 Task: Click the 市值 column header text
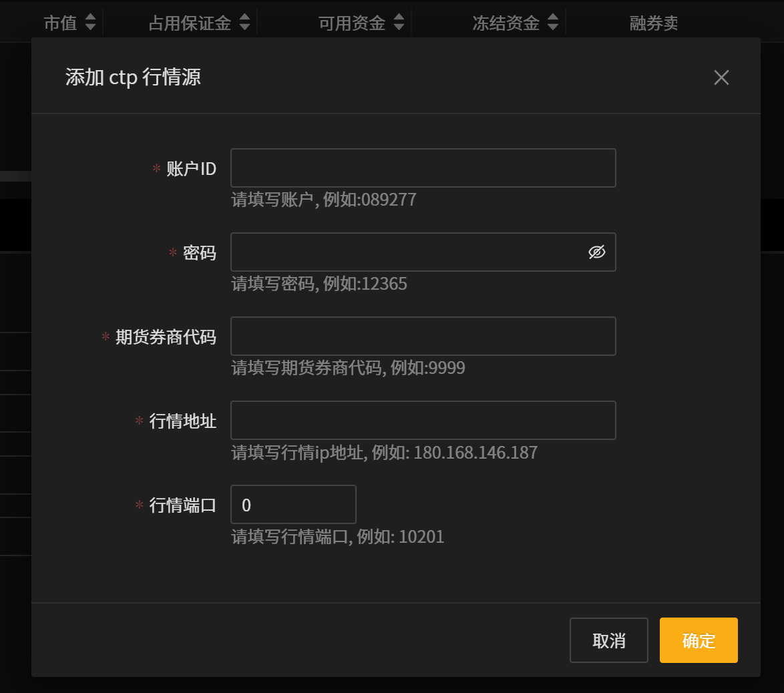(x=61, y=23)
